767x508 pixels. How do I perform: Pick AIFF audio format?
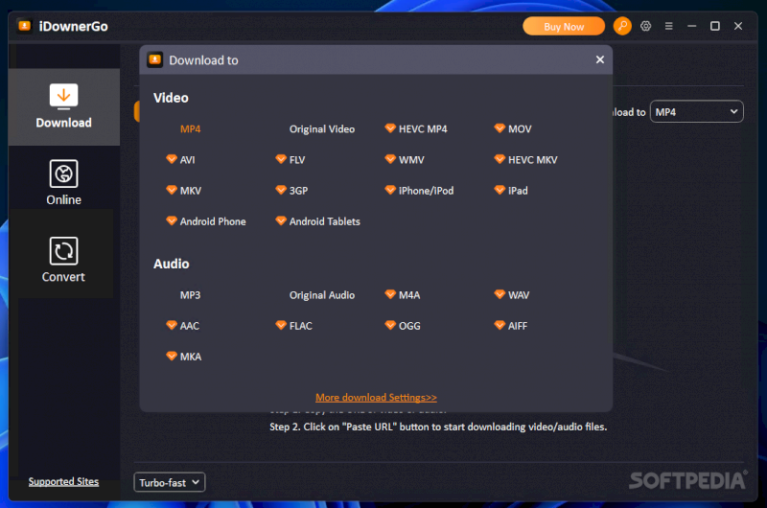click(x=518, y=326)
